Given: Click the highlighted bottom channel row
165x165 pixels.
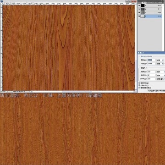Looking at the screenshot, I should point(150,16).
